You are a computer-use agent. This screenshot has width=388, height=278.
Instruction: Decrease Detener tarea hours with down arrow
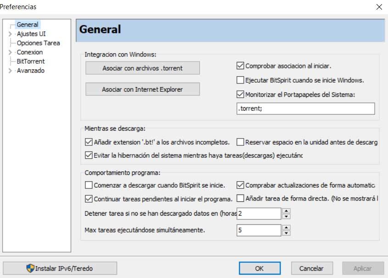(287, 217)
